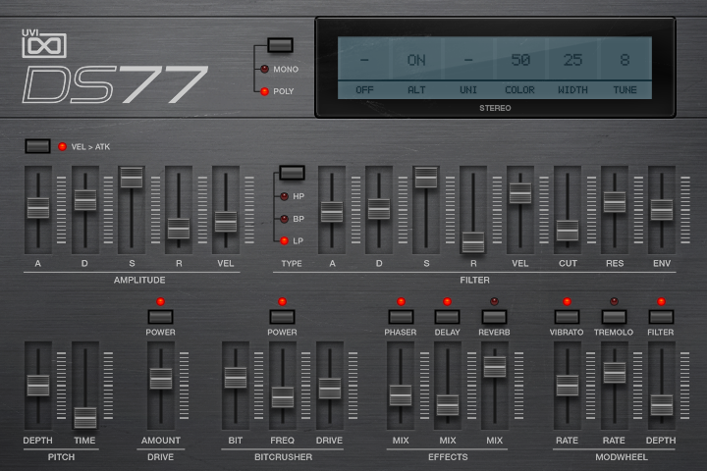
Task: Click the Pitch TIME slider
Action: pos(85,417)
